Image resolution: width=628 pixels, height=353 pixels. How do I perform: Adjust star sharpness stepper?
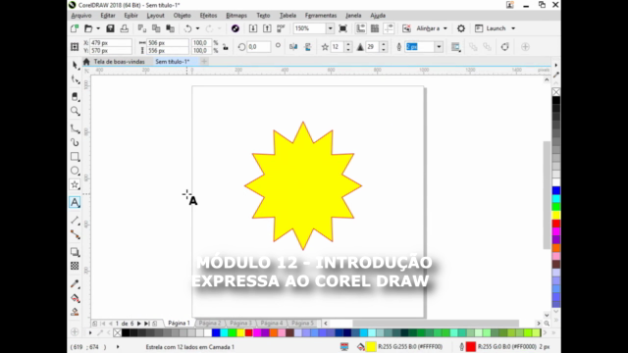(x=384, y=47)
